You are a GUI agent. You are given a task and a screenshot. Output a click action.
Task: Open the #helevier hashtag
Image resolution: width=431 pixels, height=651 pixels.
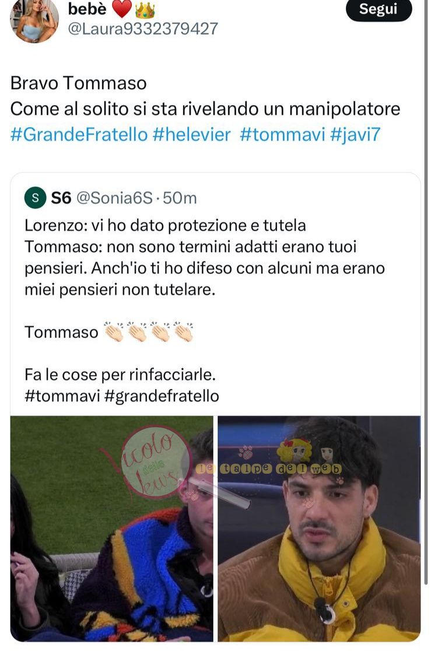point(191,135)
